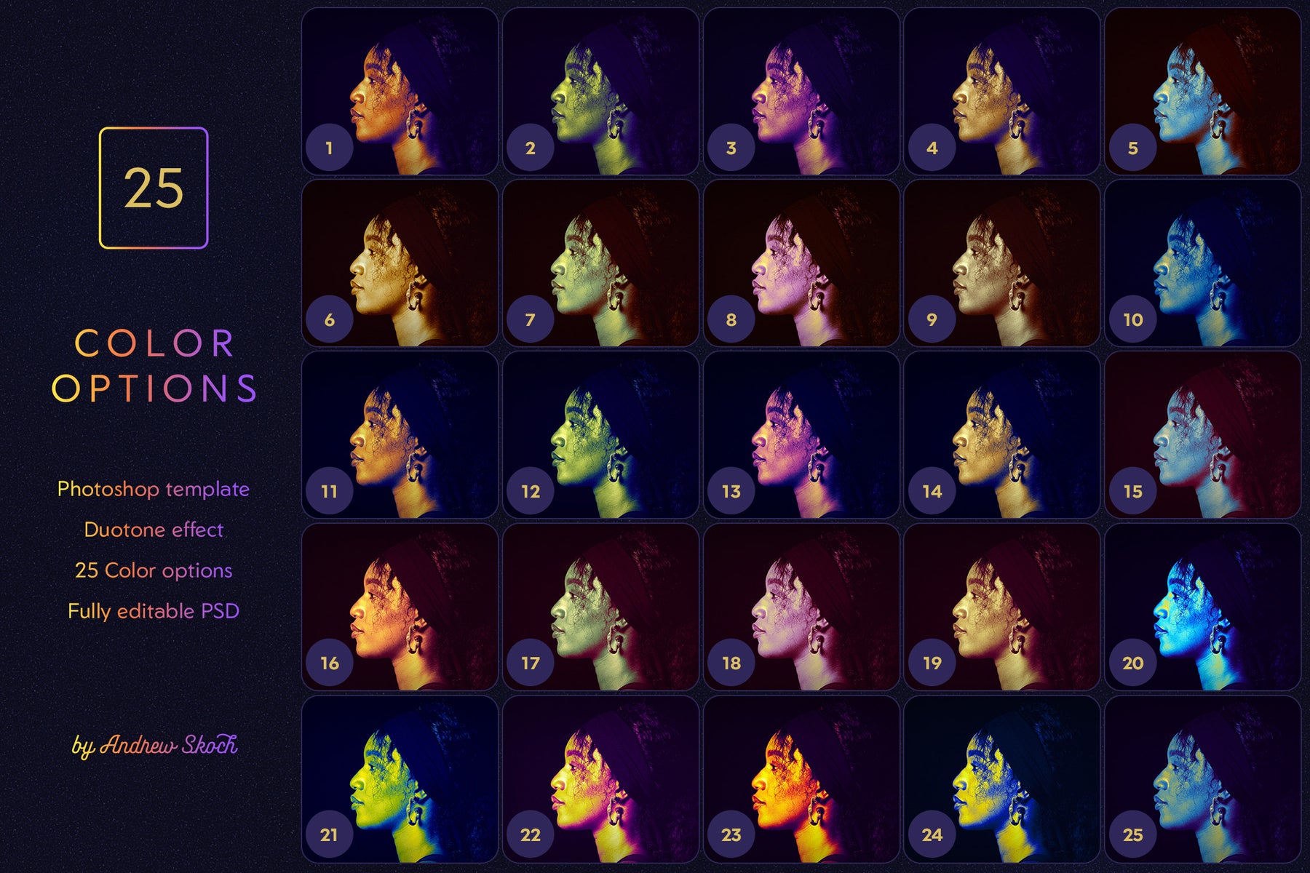
Task: Pick the bright cyan portrait 20
Action: pyautogui.click(x=1203, y=607)
